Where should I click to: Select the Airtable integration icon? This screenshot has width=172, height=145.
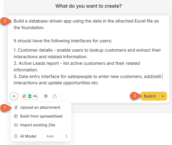click(35, 96)
